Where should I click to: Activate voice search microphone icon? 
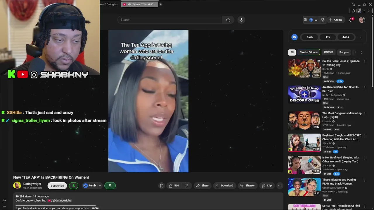(x=241, y=20)
